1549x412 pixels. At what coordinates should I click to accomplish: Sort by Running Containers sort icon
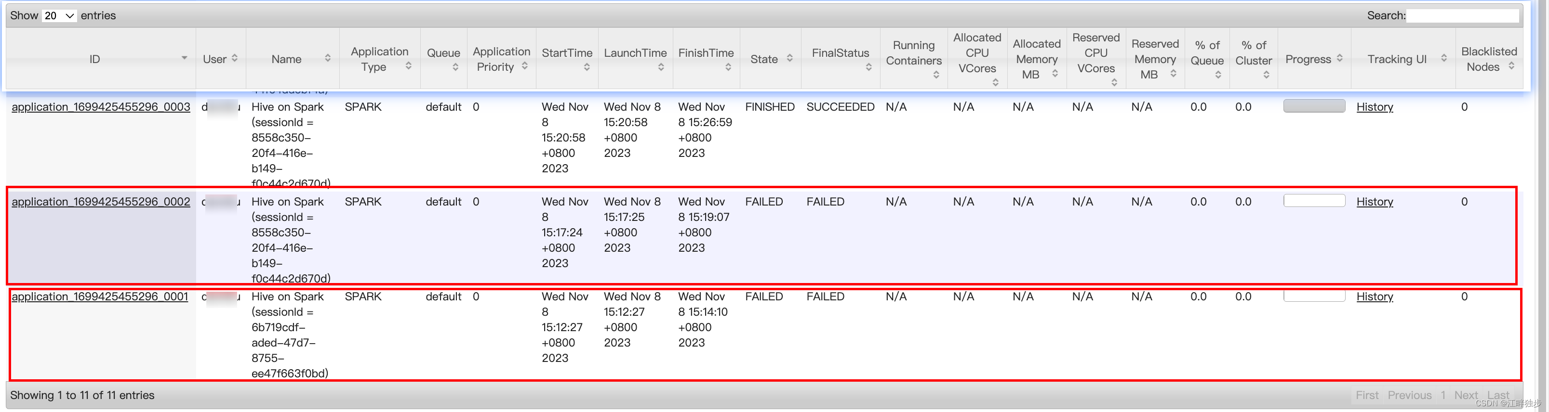pos(935,75)
